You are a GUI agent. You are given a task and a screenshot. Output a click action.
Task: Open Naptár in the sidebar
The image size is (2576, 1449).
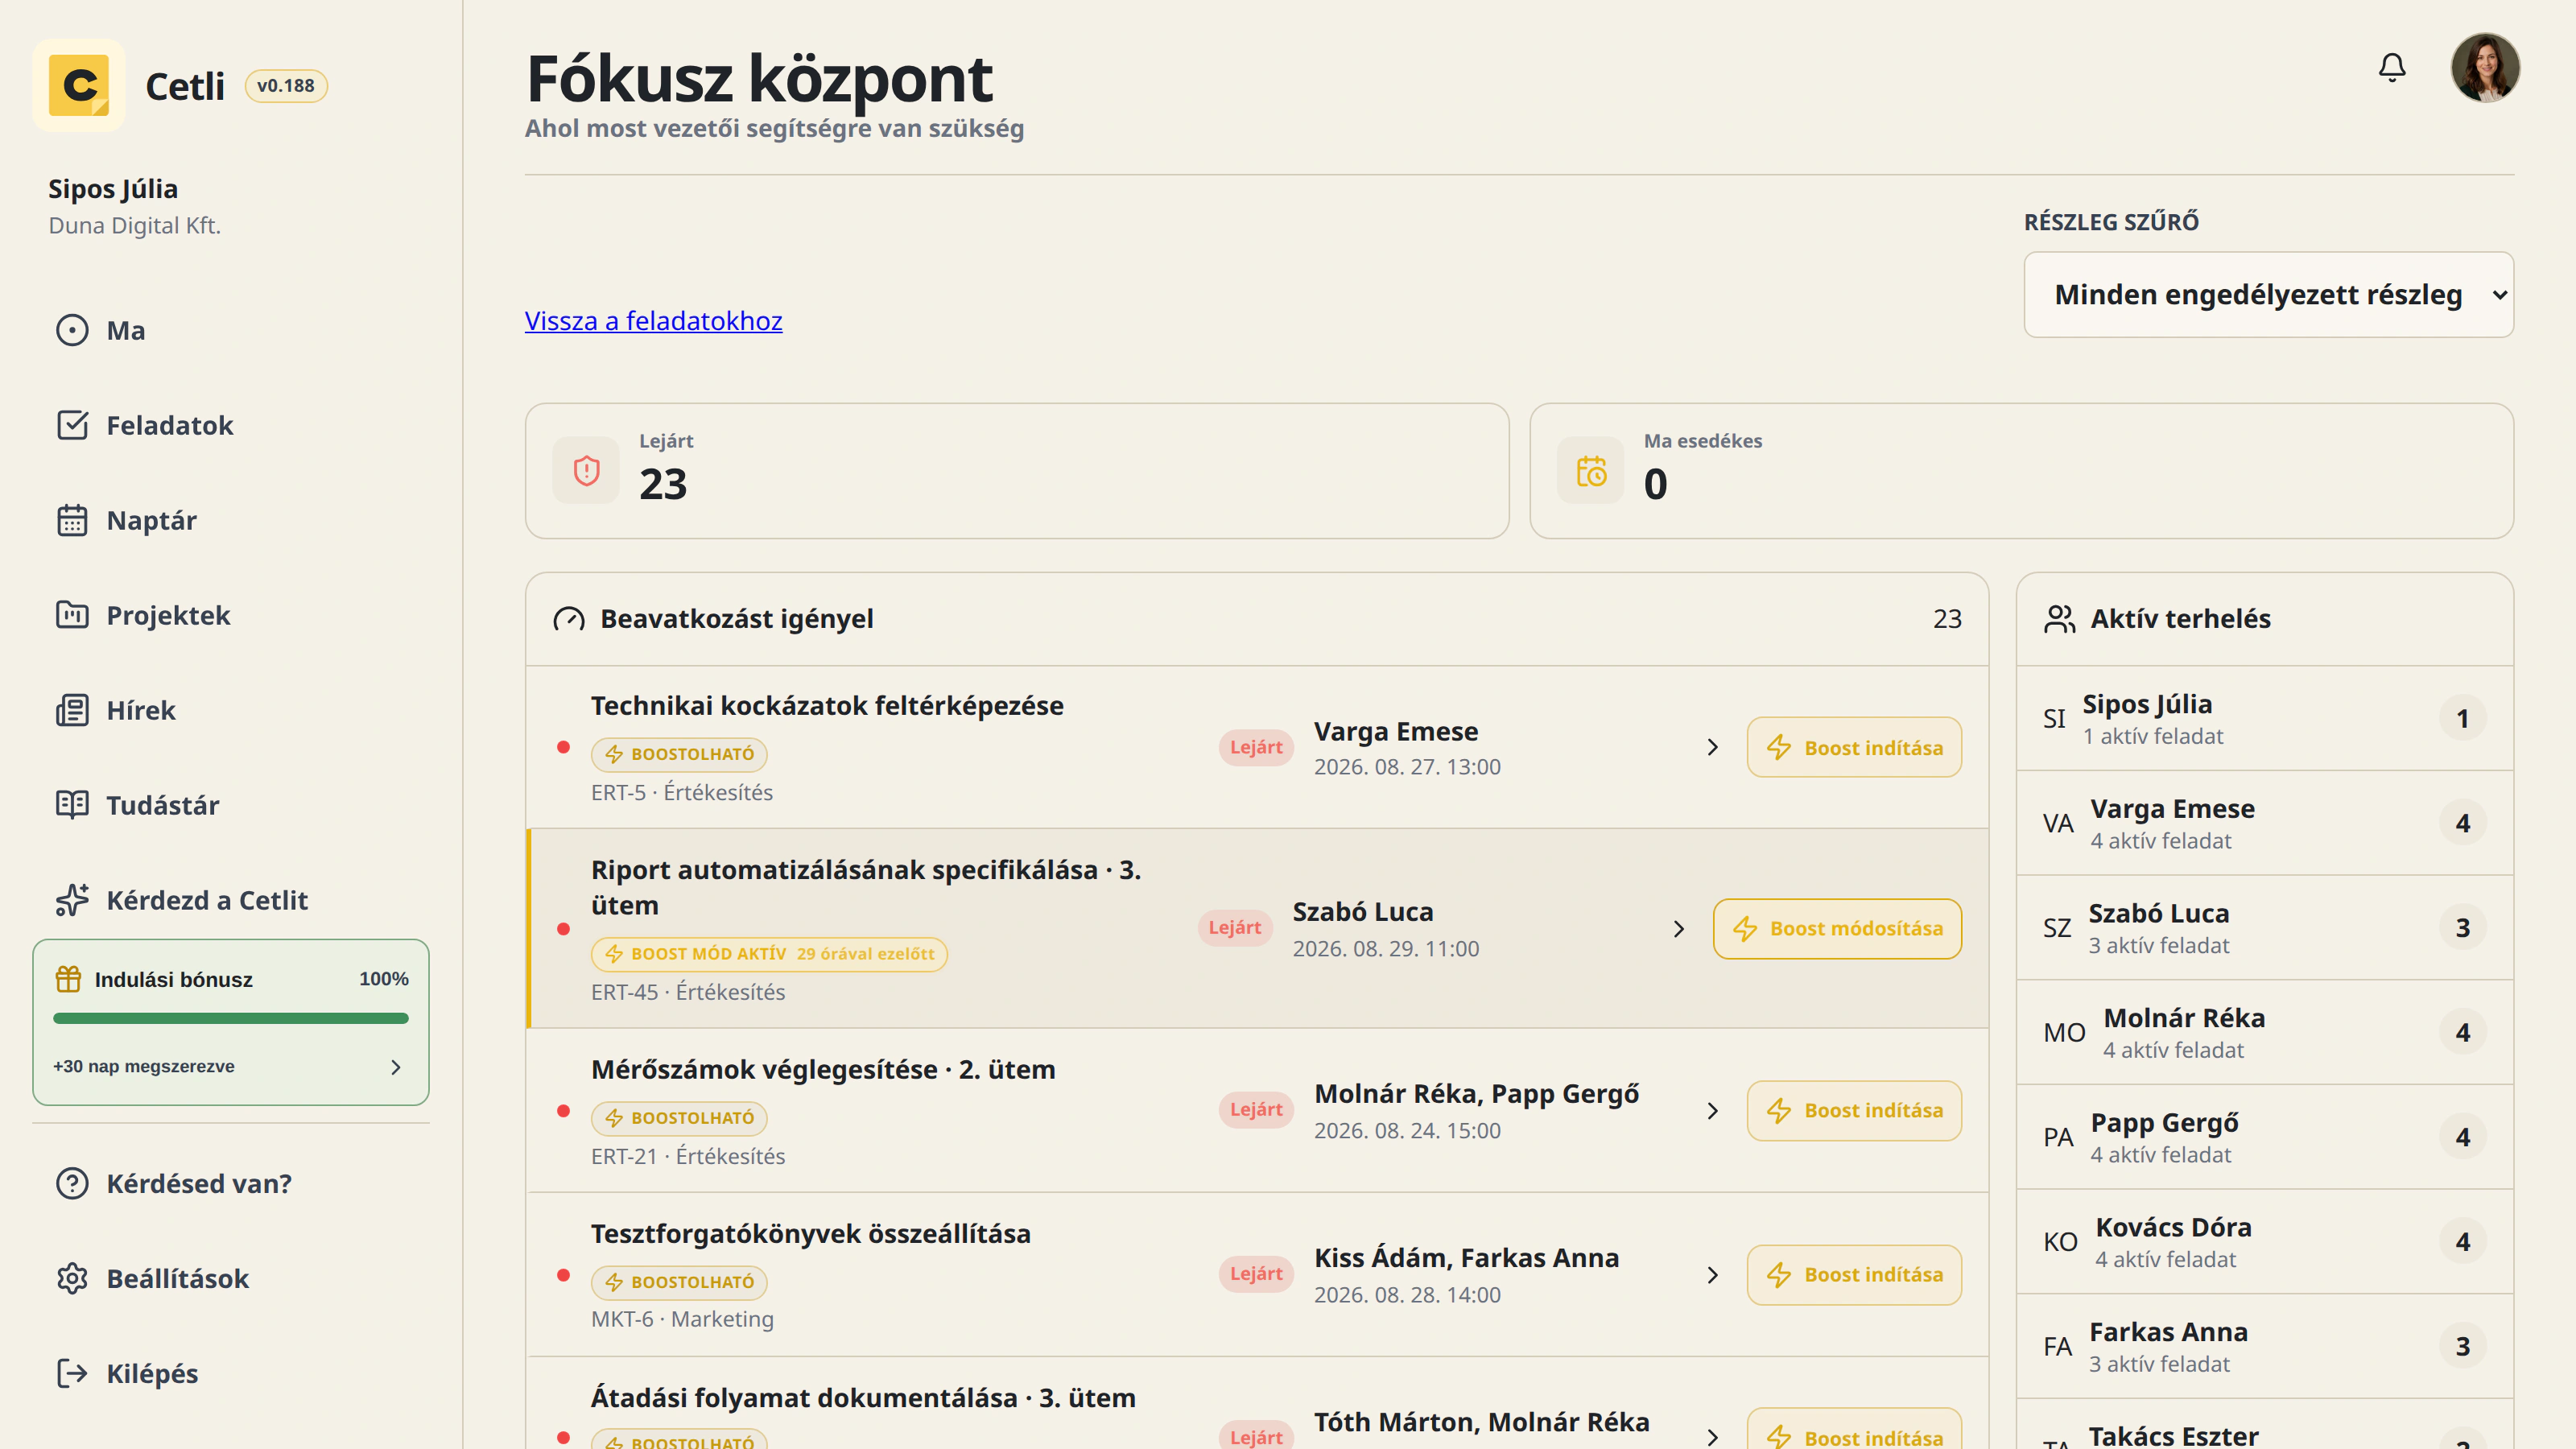[230, 520]
